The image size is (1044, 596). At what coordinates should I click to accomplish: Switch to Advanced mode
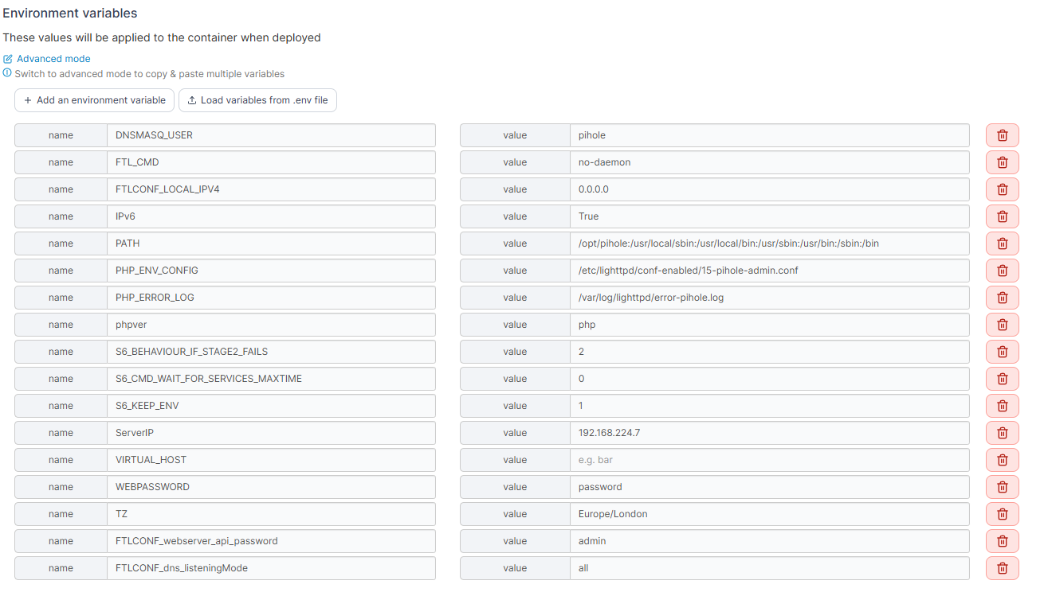pos(53,59)
